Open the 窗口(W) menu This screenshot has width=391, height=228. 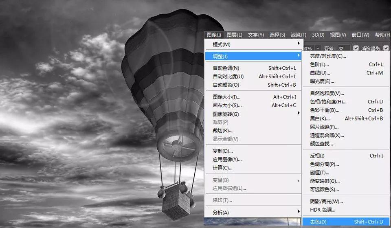360,35
